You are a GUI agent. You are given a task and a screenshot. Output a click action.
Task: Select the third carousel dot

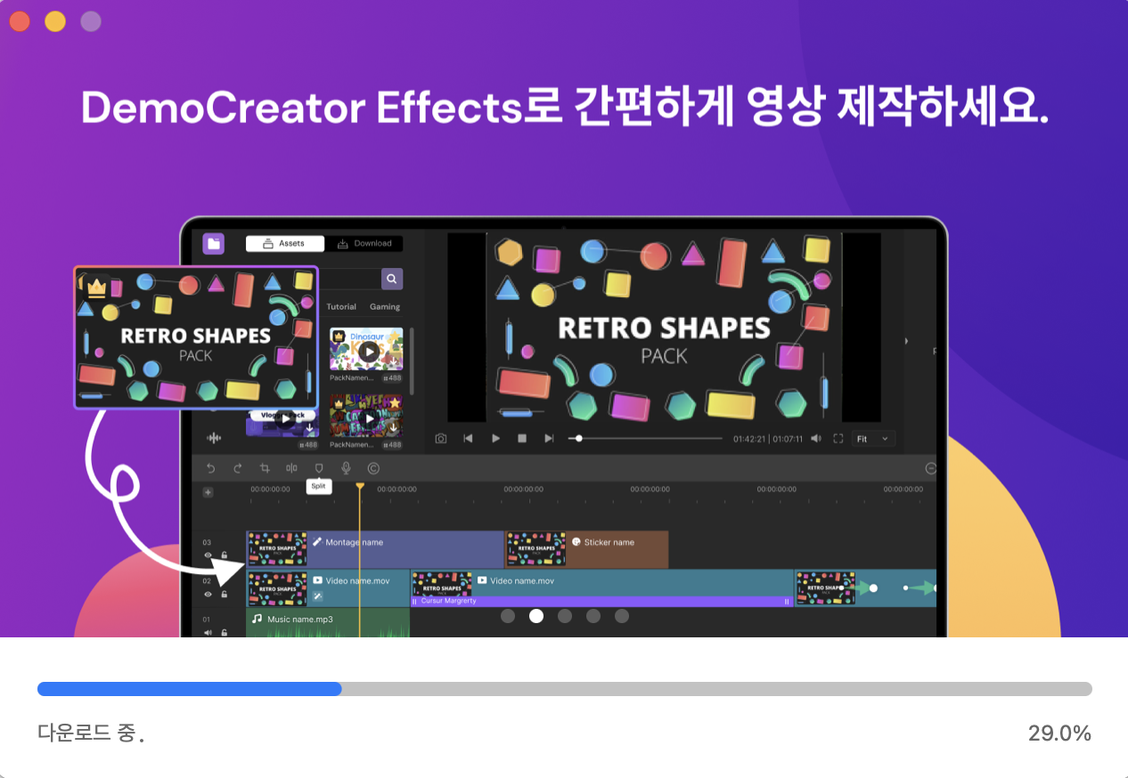pos(565,616)
